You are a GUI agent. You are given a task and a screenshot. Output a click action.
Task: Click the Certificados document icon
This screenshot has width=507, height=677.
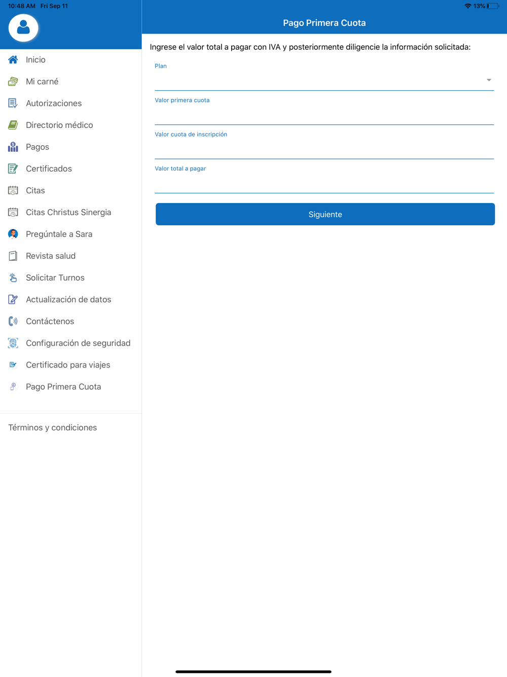pos(13,168)
